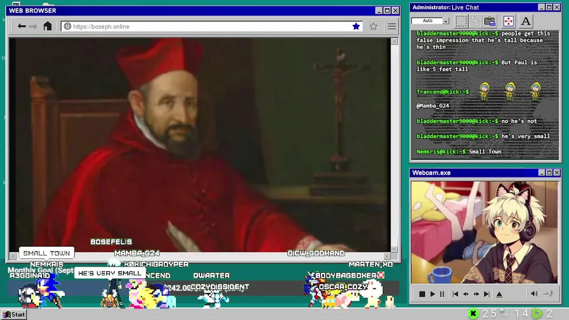Click the @Mamba_G24 mention in chat
Image resolution: width=569 pixels, height=320 pixels.
pyautogui.click(x=433, y=106)
